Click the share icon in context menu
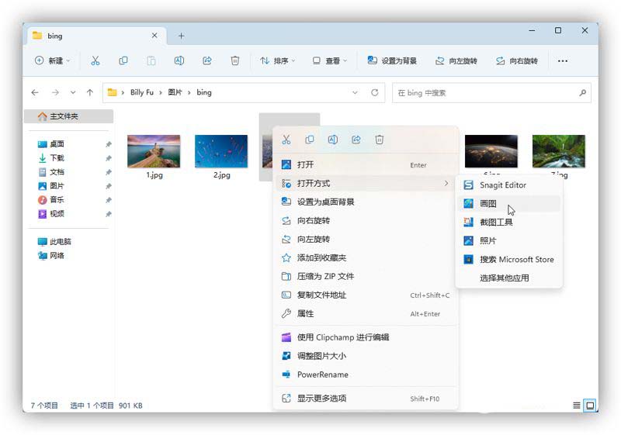This screenshot has width=621, height=435. tap(356, 140)
